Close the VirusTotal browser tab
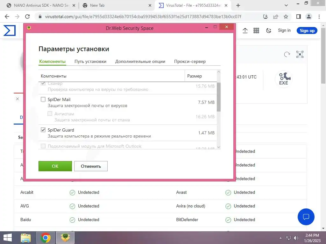 coord(226,6)
